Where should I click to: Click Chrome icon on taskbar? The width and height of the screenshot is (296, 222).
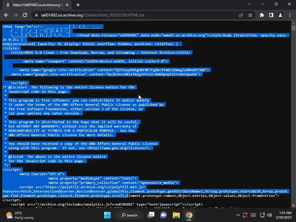coord(189,215)
